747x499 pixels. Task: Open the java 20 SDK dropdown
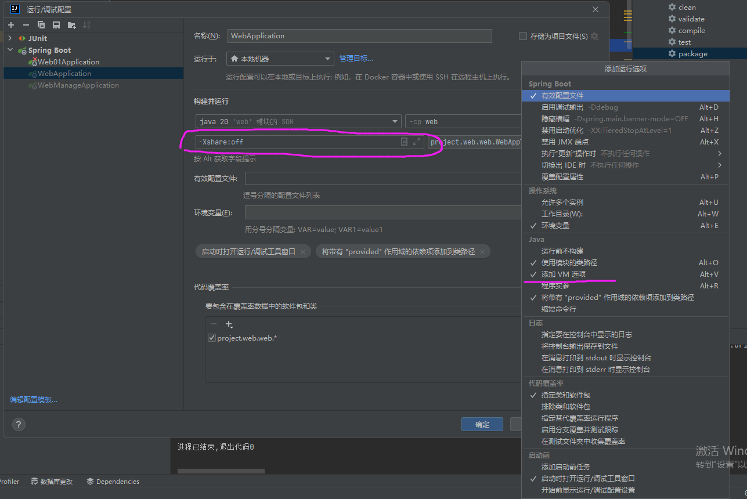(299, 122)
